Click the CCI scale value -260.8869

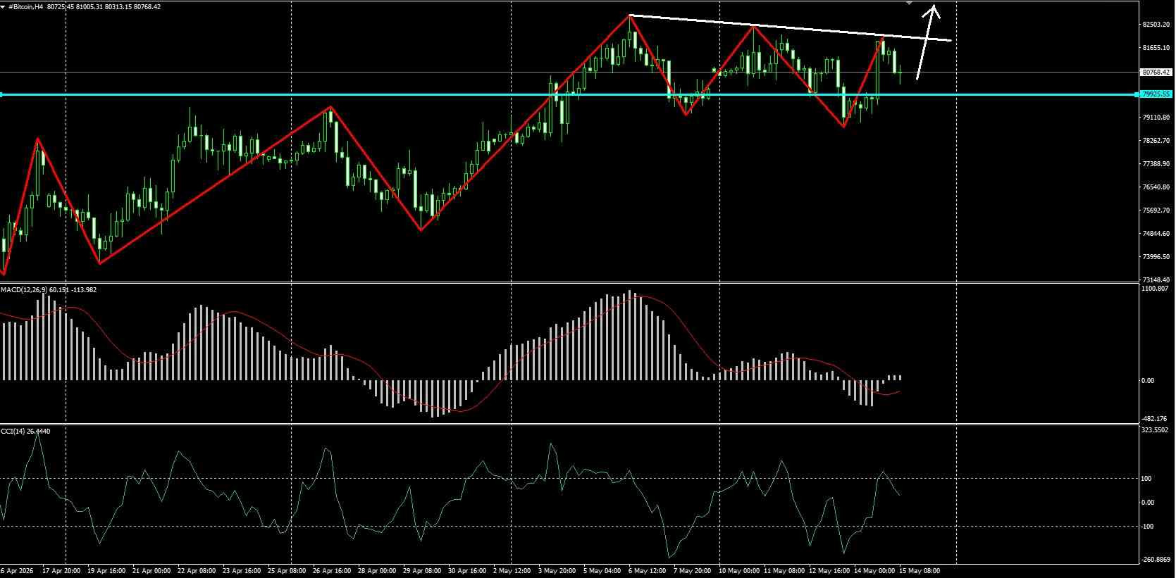(x=1156, y=560)
